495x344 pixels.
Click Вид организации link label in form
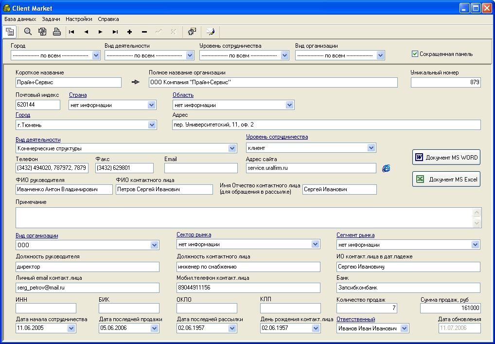click(36, 235)
